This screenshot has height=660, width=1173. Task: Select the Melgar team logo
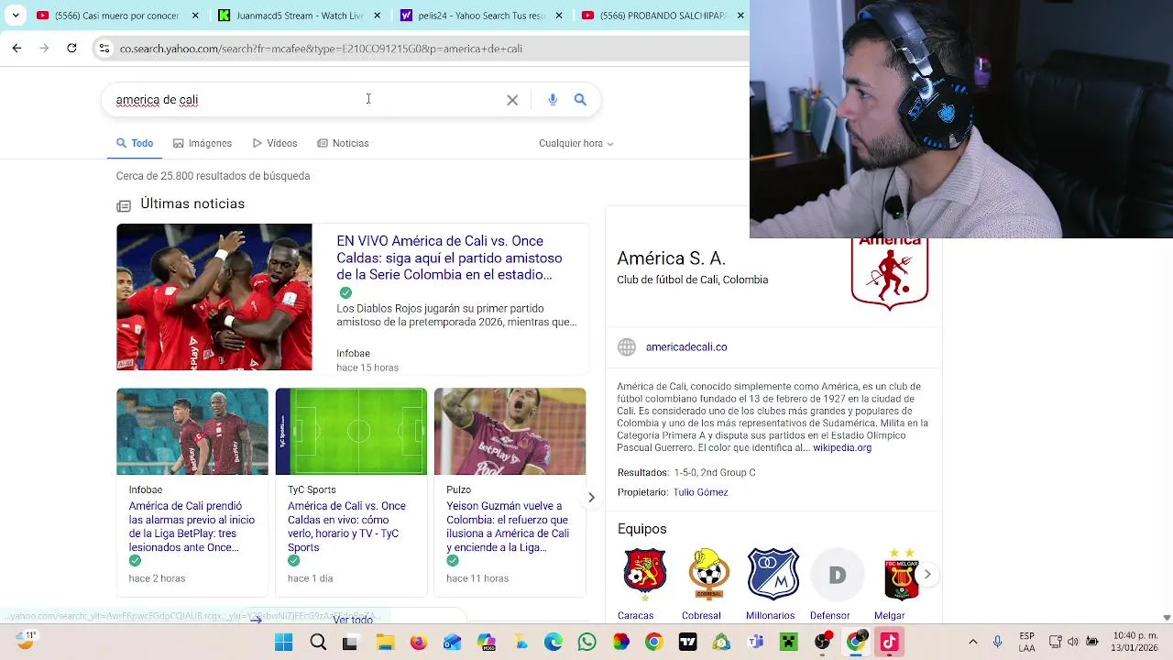pyautogui.click(x=902, y=574)
